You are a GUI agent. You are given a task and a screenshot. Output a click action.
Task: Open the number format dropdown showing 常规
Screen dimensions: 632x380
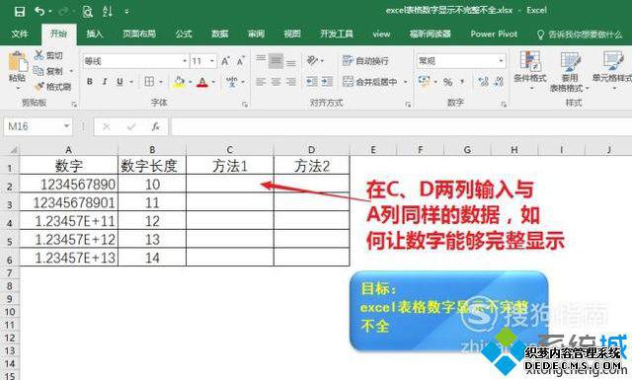click(x=502, y=61)
